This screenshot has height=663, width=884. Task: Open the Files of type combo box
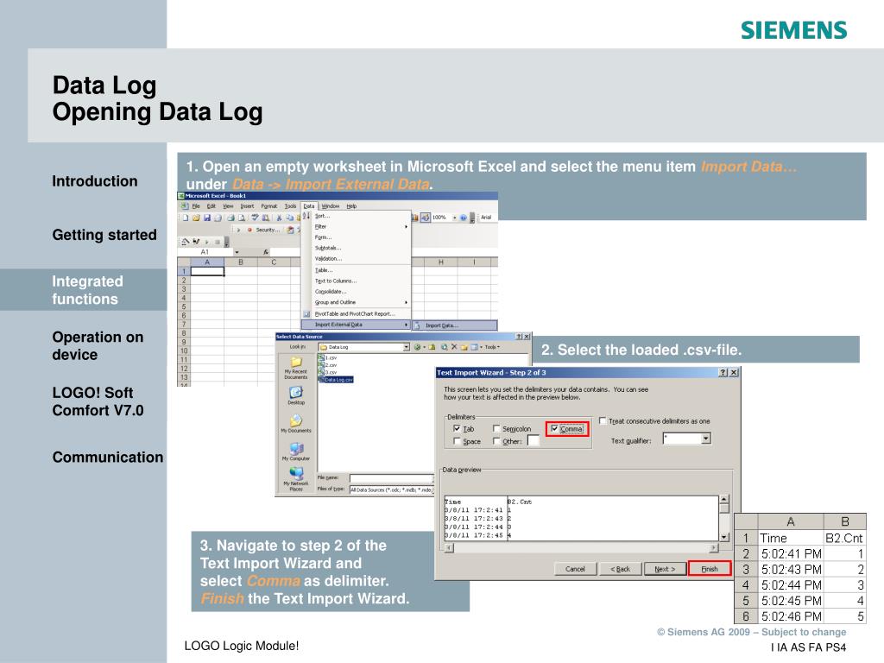(391, 490)
